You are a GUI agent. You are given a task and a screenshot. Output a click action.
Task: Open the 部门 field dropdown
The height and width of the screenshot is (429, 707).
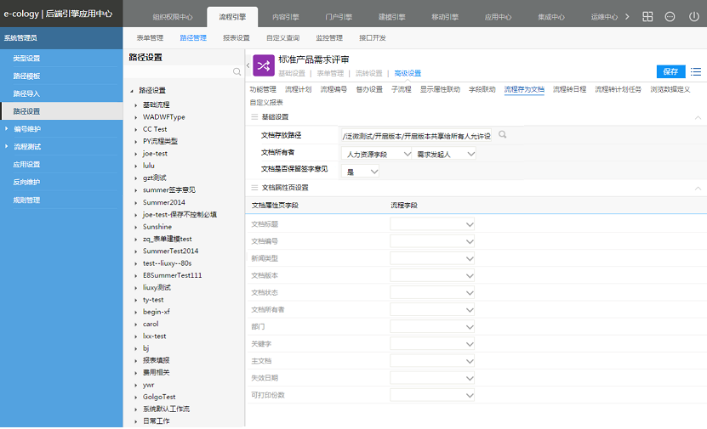432,327
